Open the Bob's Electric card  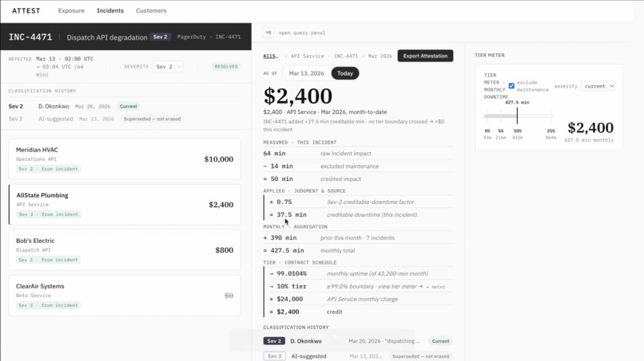coord(125,250)
